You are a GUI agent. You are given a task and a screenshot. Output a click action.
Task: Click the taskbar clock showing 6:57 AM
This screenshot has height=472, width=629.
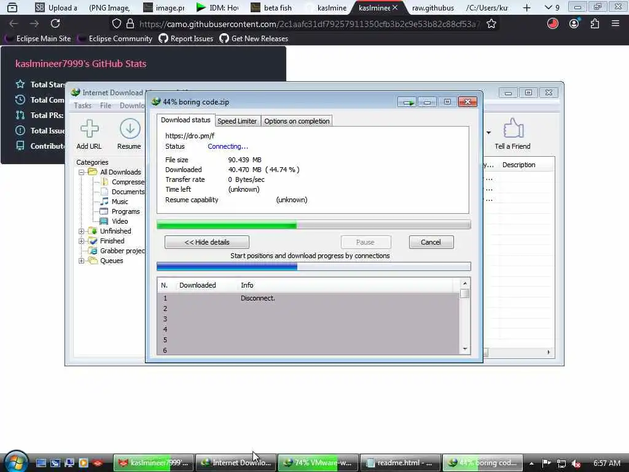coord(606,463)
